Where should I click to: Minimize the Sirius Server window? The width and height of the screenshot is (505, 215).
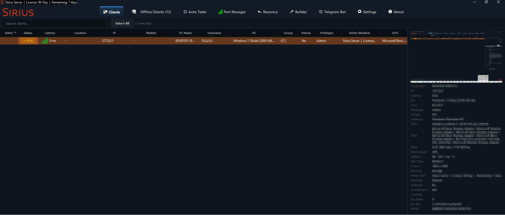(474, 2)
